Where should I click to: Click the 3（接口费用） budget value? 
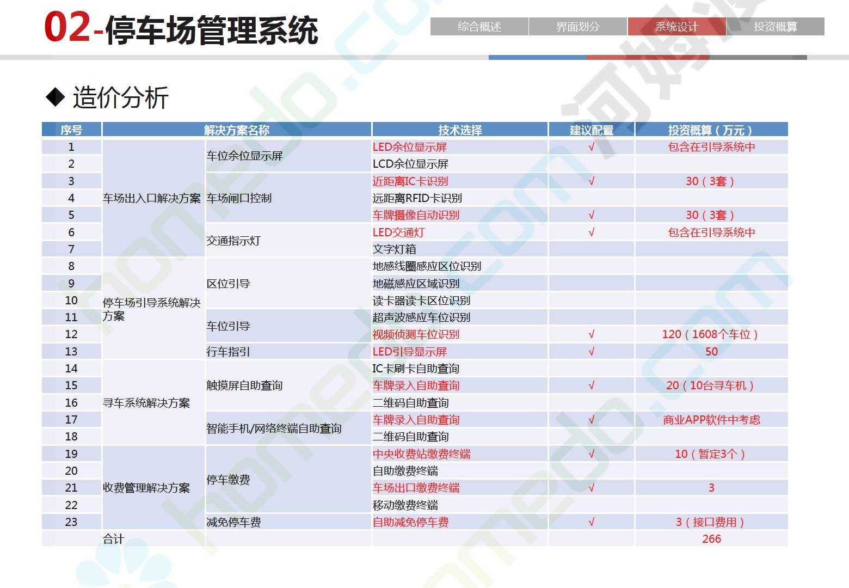pos(711,522)
